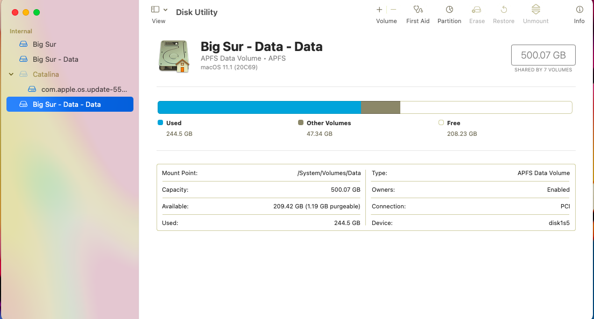The image size is (594, 319).
Task: Click the Partition toolbar label
Action: [x=449, y=21]
